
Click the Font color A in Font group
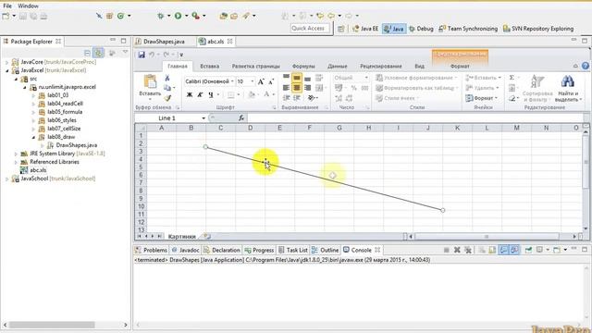click(266, 94)
